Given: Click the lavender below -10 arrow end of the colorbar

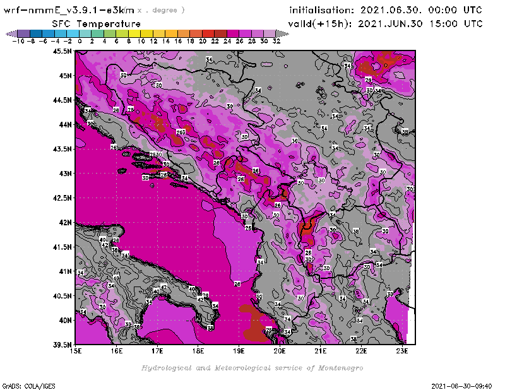Looking at the screenshot, I should 11,33.
